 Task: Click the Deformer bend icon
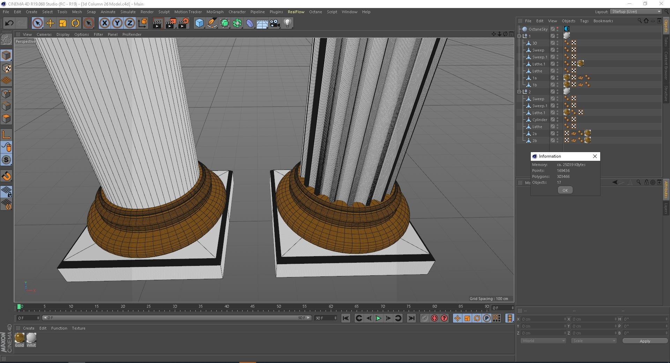click(x=250, y=23)
